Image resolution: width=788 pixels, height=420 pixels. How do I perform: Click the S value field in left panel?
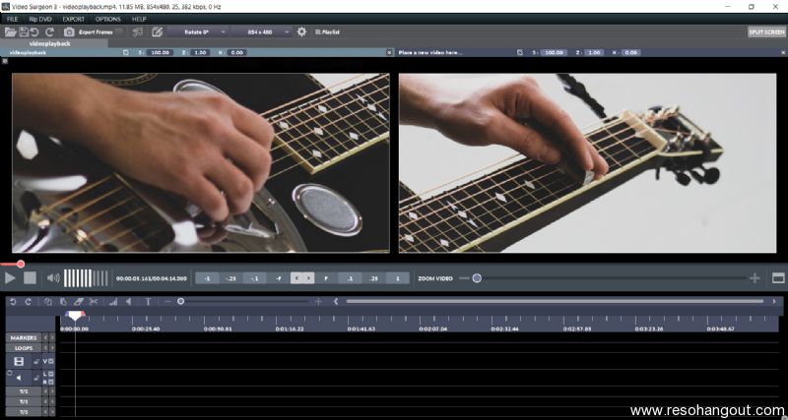pyautogui.click(x=160, y=53)
